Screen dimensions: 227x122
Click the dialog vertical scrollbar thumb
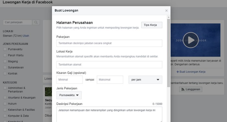pos(169,53)
